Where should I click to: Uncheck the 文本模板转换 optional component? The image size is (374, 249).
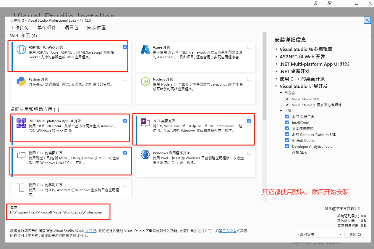pos(287,128)
